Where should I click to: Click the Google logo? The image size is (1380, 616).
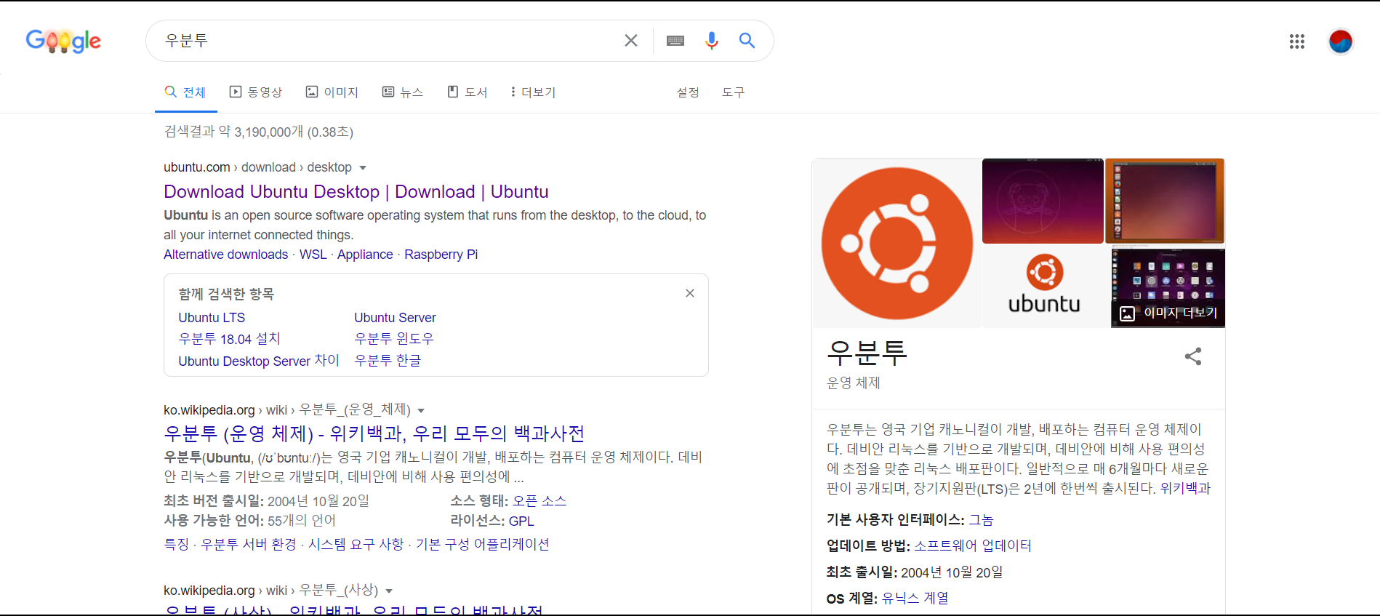63,41
